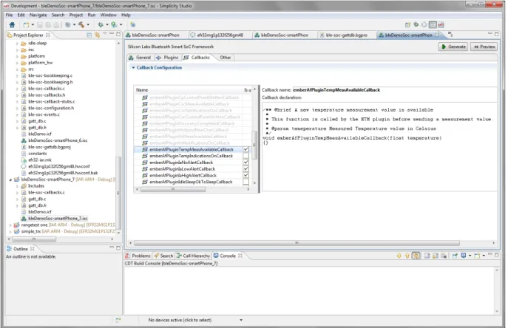508x328 pixels.
Task: Click the callback list horizontal scrollbar
Action: [173, 189]
